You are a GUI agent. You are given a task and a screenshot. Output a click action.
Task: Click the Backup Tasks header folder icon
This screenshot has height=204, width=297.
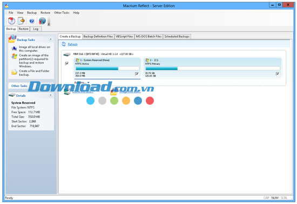coord(12,39)
